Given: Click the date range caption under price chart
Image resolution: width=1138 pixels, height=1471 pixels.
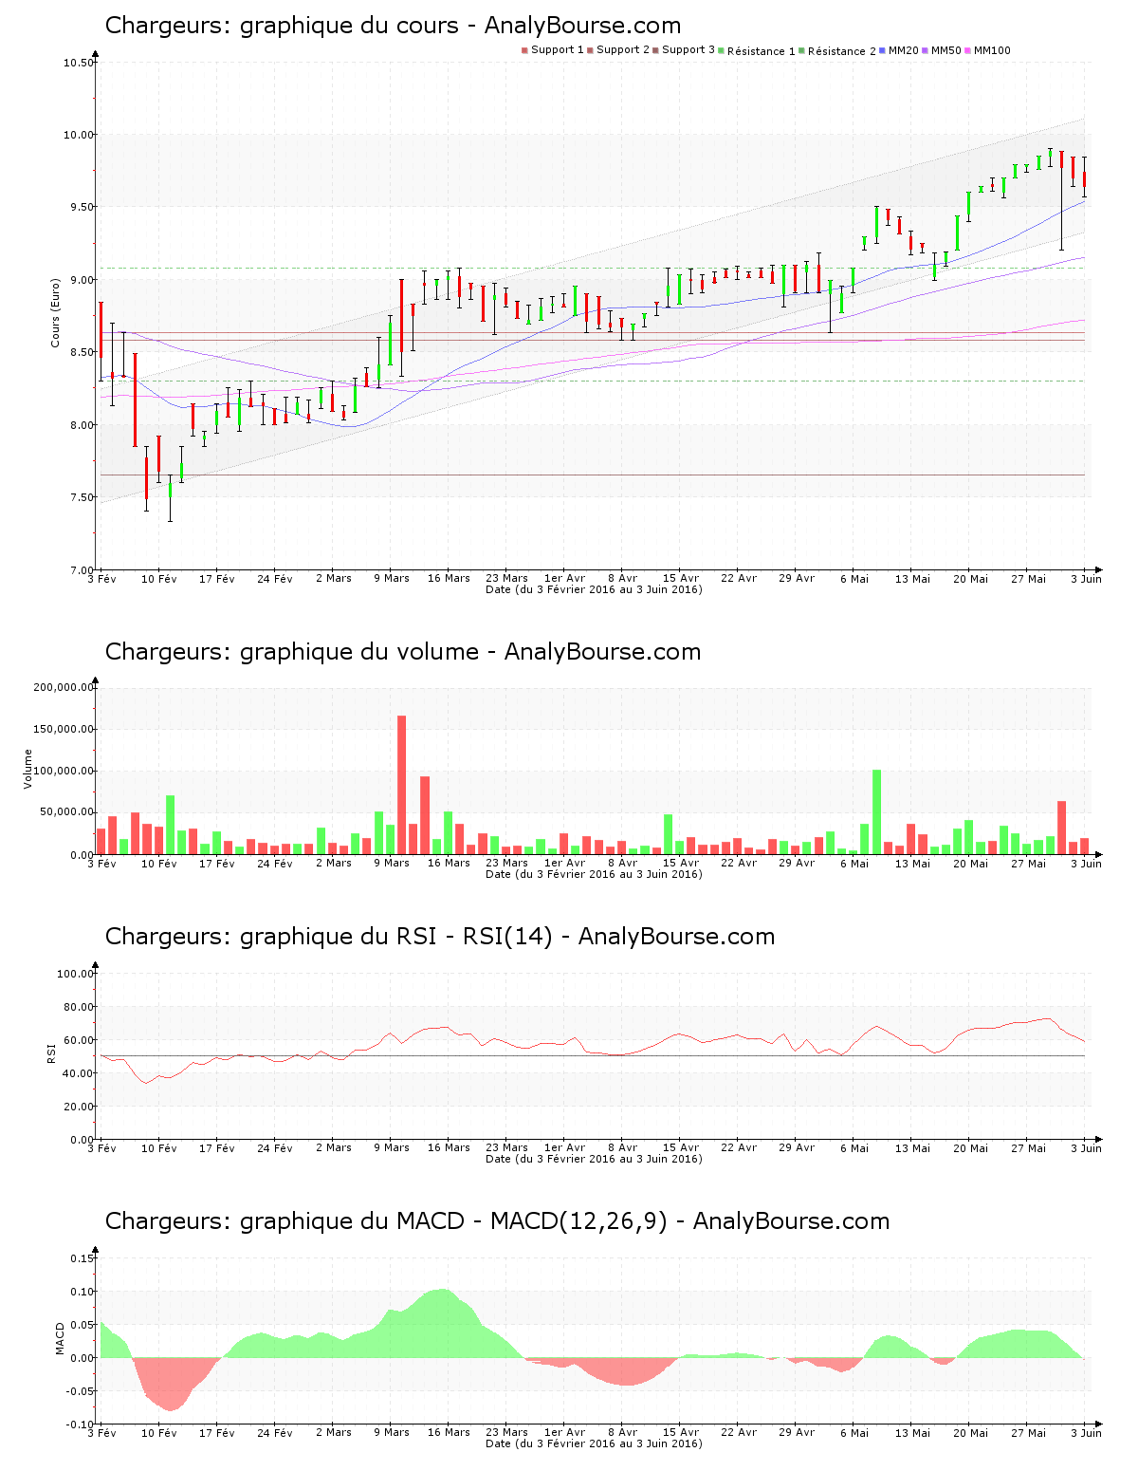Looking at the screenshot, I should click(x=594, y=589).
